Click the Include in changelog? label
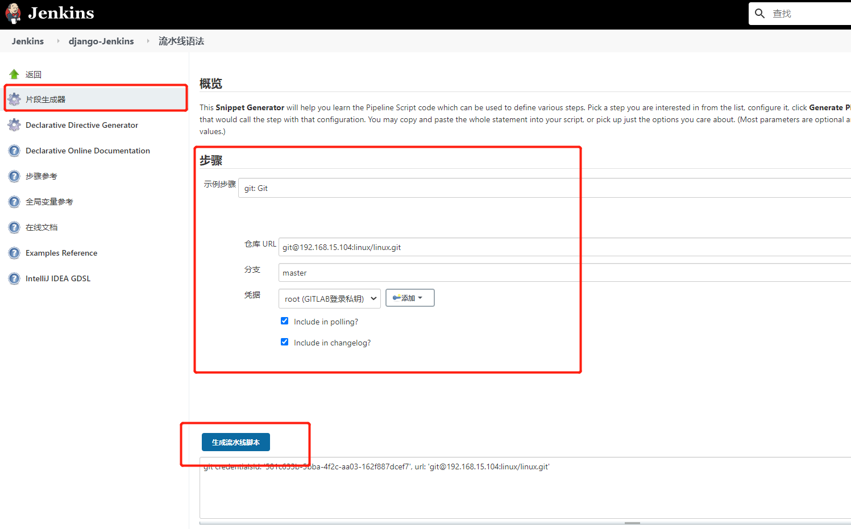851x529 pixels. (x=332, y=343)
